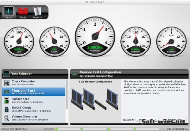Click the Version 6.0.5 build text

[14, 129]
